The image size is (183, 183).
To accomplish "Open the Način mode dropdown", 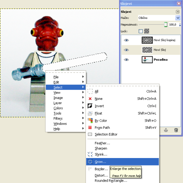I will [x=159, y=18].
